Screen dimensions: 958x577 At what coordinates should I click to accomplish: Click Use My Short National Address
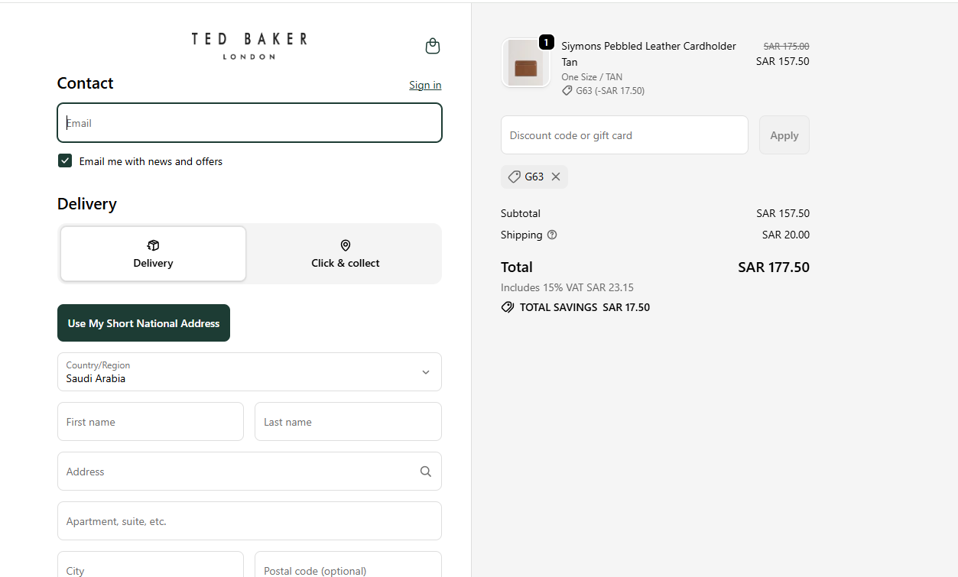coord(144,323)
